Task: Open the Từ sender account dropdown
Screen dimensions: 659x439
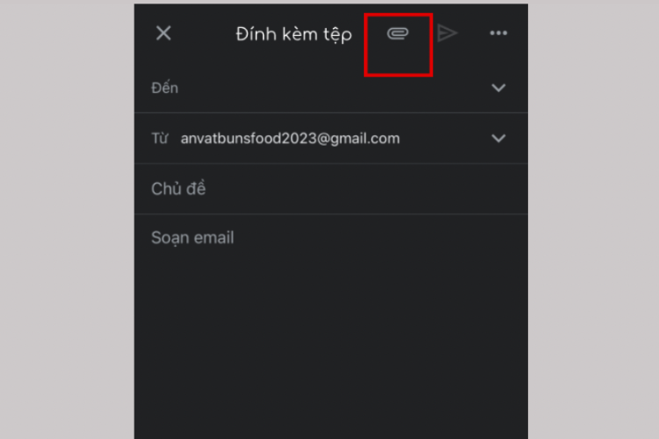Action: click(498, 138)
